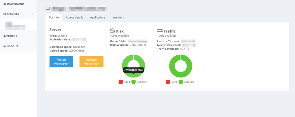The width and height of the screenshot is (295, 117).
Task: Click the Traffic arrows icon
Action: (160, 31)
